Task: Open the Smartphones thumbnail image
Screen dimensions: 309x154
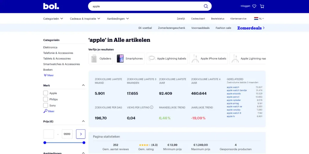Action: click(120, 59)
